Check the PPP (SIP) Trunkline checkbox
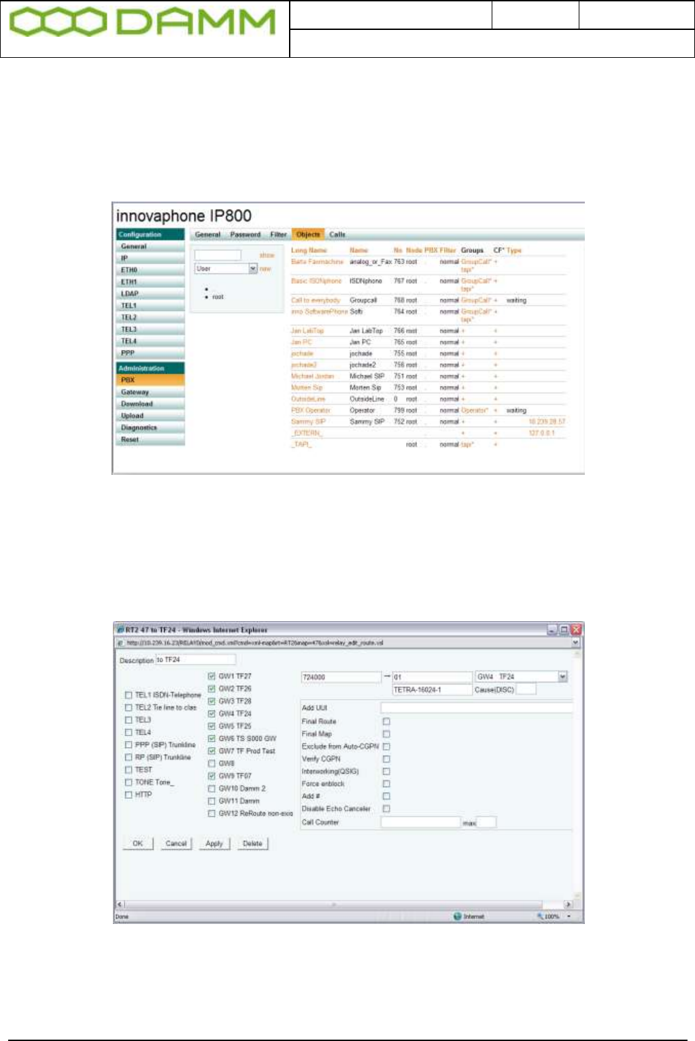695x1041 pixels. [x=129, y=745]
